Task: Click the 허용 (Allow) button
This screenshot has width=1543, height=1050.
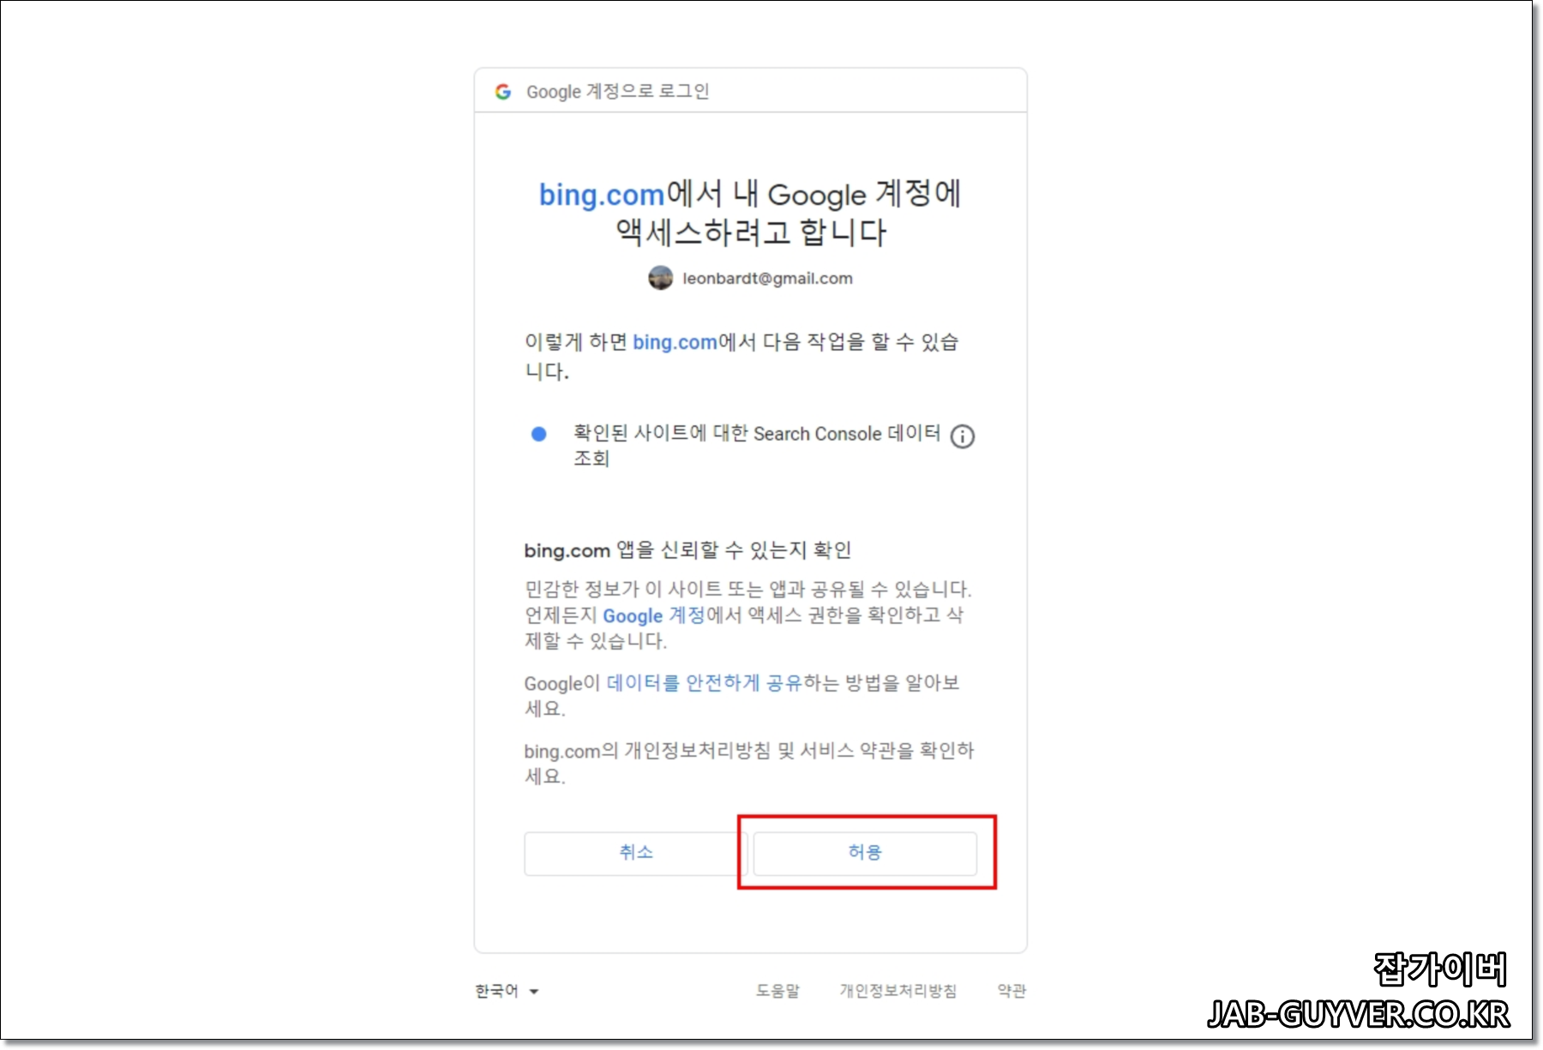Action: pos(865,853)
